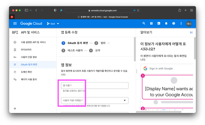This screenshot has height=125, width=205.
Task: Click the API logo icon in sidebar
Action: 15,32
